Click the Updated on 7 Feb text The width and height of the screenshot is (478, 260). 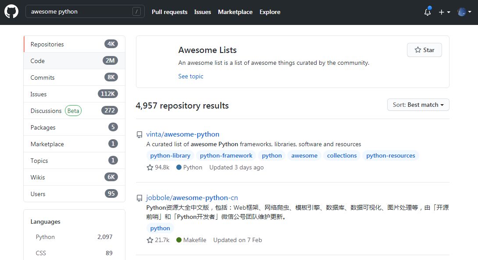[x=238, y=240]
